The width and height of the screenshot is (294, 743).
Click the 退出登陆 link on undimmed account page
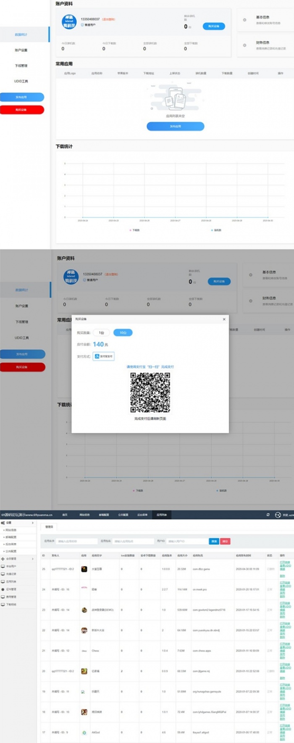pyautogui.click(x=108, y=19)
